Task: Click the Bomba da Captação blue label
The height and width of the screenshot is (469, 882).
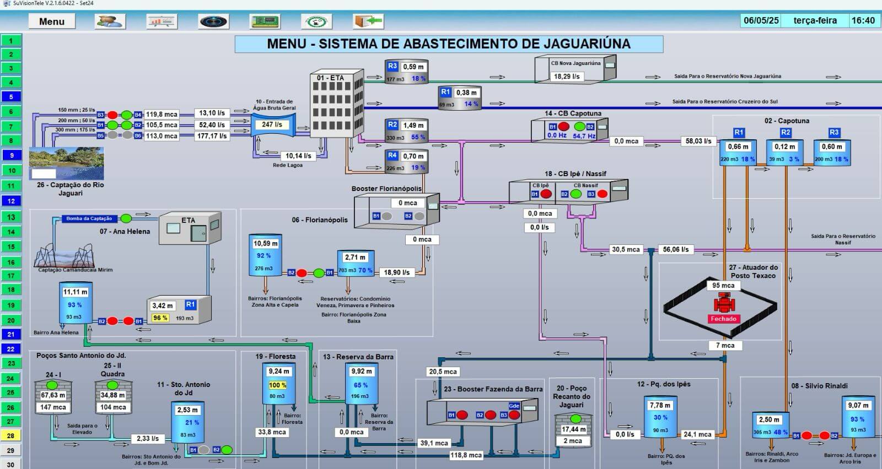Action: coord(89,219)
